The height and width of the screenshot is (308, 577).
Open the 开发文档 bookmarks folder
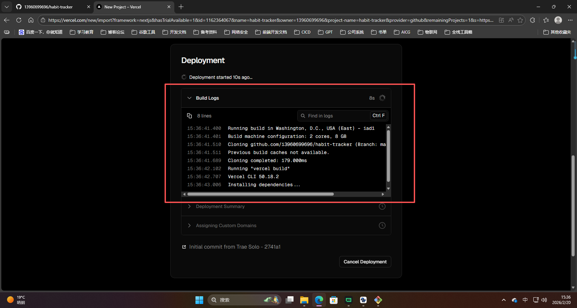(x=174, y=32)
